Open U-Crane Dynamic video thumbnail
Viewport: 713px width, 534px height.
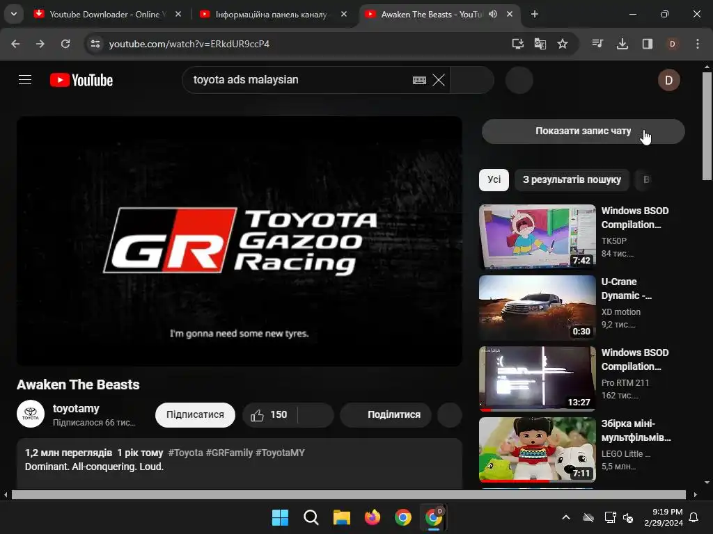[x=538, y=307]
